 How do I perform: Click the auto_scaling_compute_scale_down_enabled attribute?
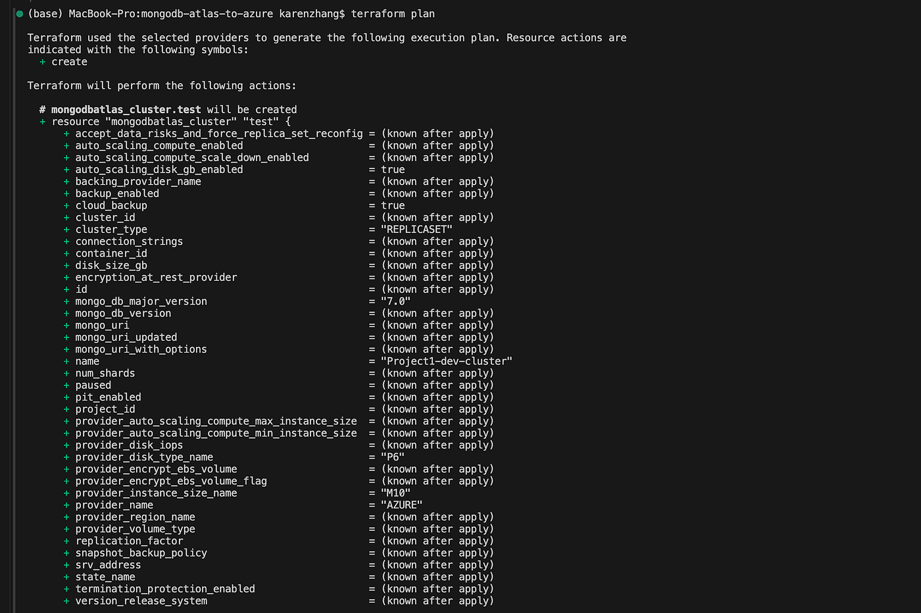[x=192, y=158]
